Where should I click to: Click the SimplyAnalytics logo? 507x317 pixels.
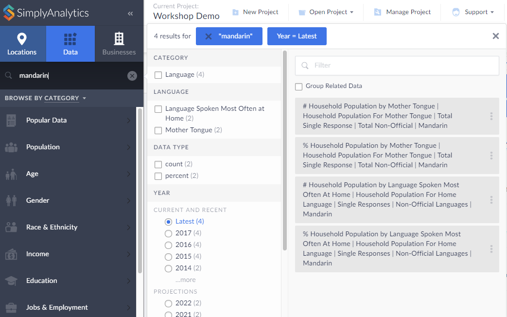(46, 13)
